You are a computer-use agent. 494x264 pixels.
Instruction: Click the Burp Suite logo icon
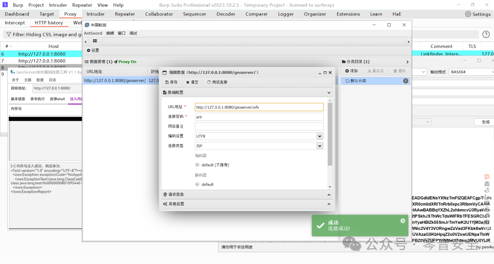coord(5,5)
